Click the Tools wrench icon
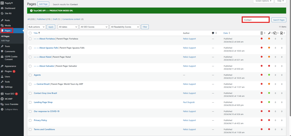291x136 pixels. tap(2, 82)
